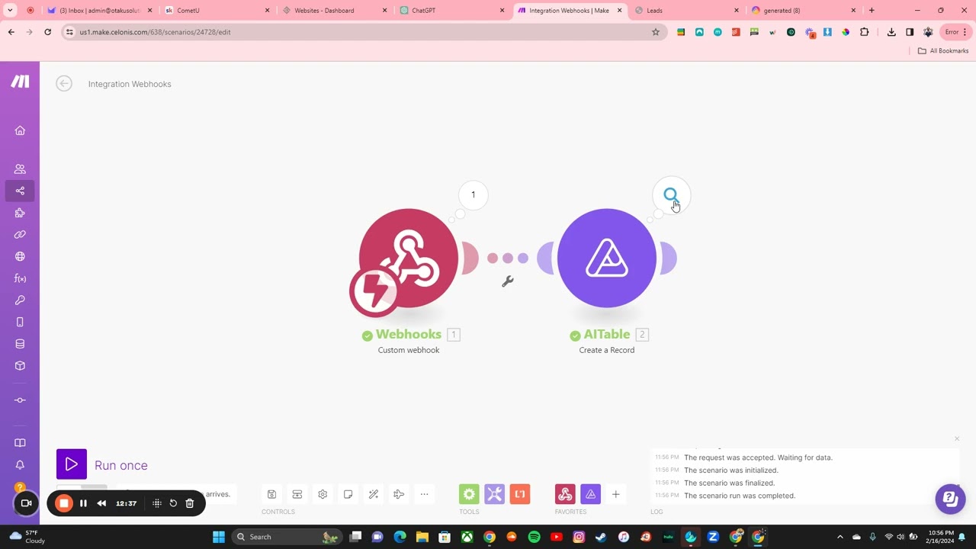
Task: Add a favorite with plus icon
Action: [615, 494]
